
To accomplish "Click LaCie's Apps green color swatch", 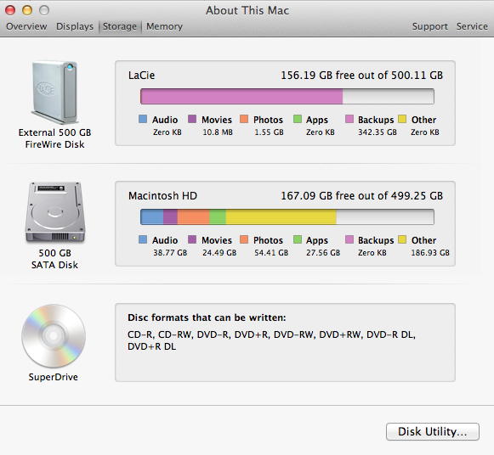I will tap(298, 119).
